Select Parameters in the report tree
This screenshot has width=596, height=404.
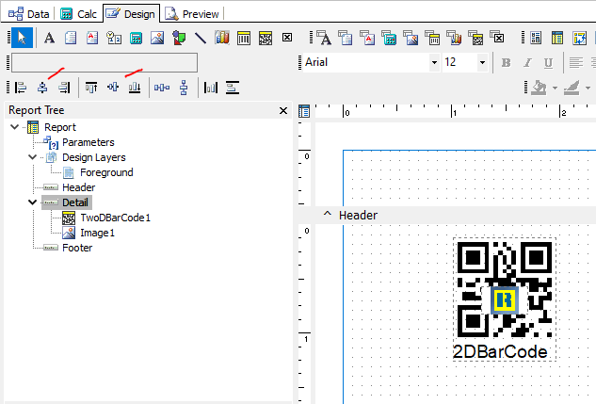88,142
